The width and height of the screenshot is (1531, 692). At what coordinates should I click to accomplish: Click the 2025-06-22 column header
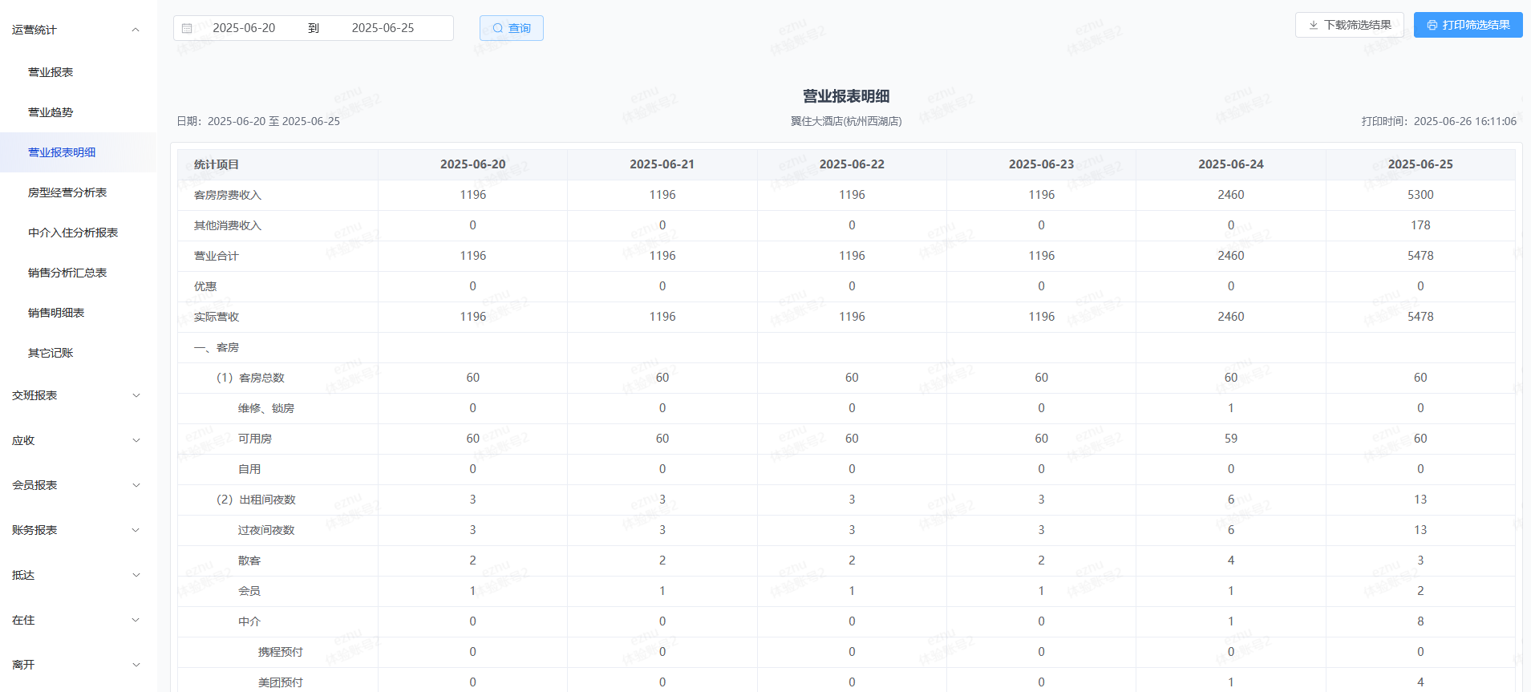[852, 164]
